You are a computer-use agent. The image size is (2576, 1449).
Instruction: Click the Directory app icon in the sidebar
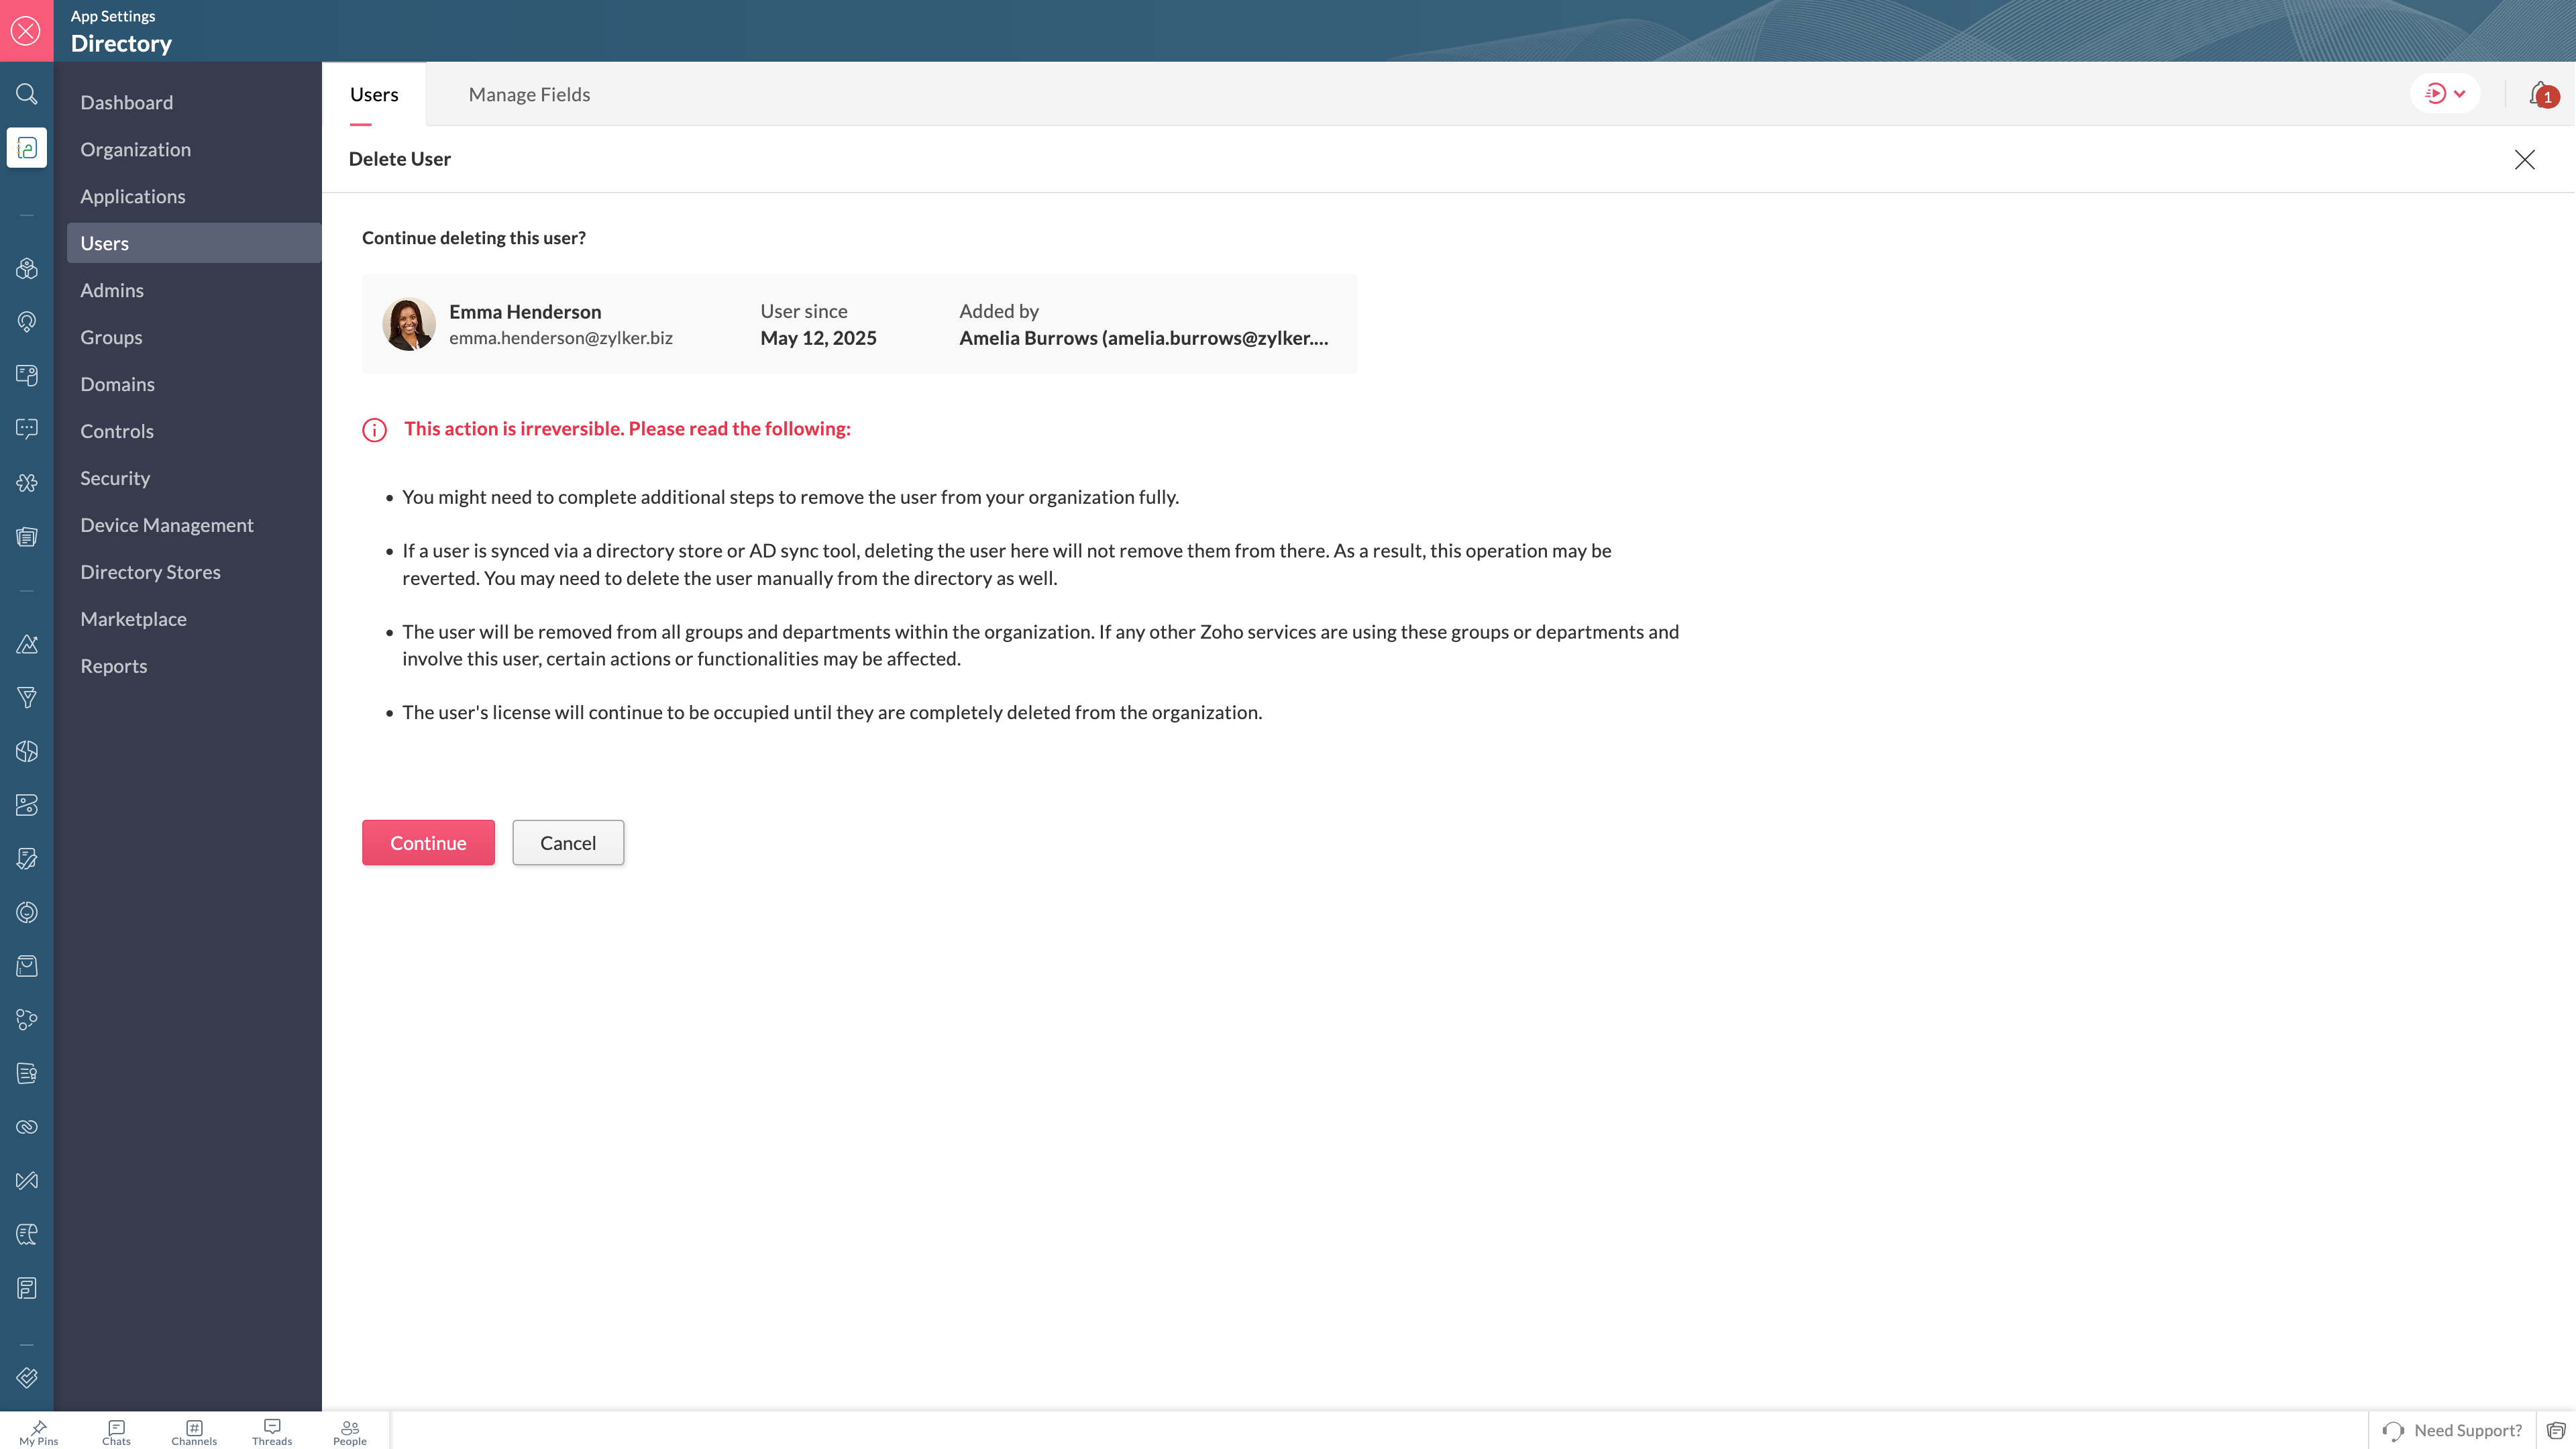(x=27, y=148)
